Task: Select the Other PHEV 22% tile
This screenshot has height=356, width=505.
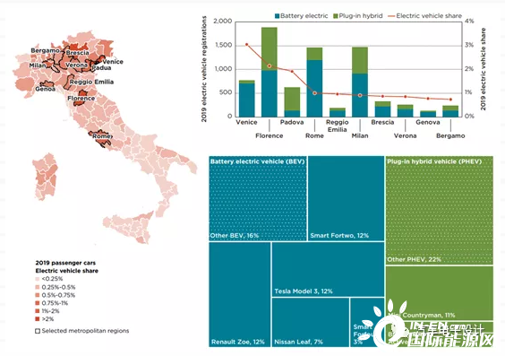Action: (440, 210)
